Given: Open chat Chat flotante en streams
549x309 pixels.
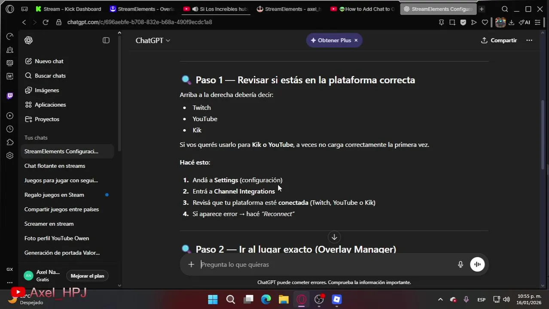Looking at the screenshot, I should click(x=67, y=166).
